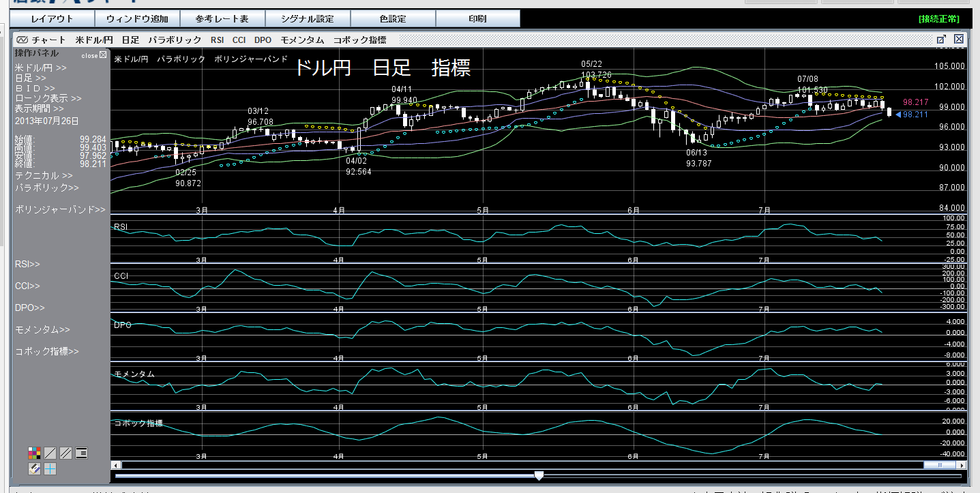Click the 04/02 92.564 low price label
This screenshot has height=493, width=980.
(359, 166)
